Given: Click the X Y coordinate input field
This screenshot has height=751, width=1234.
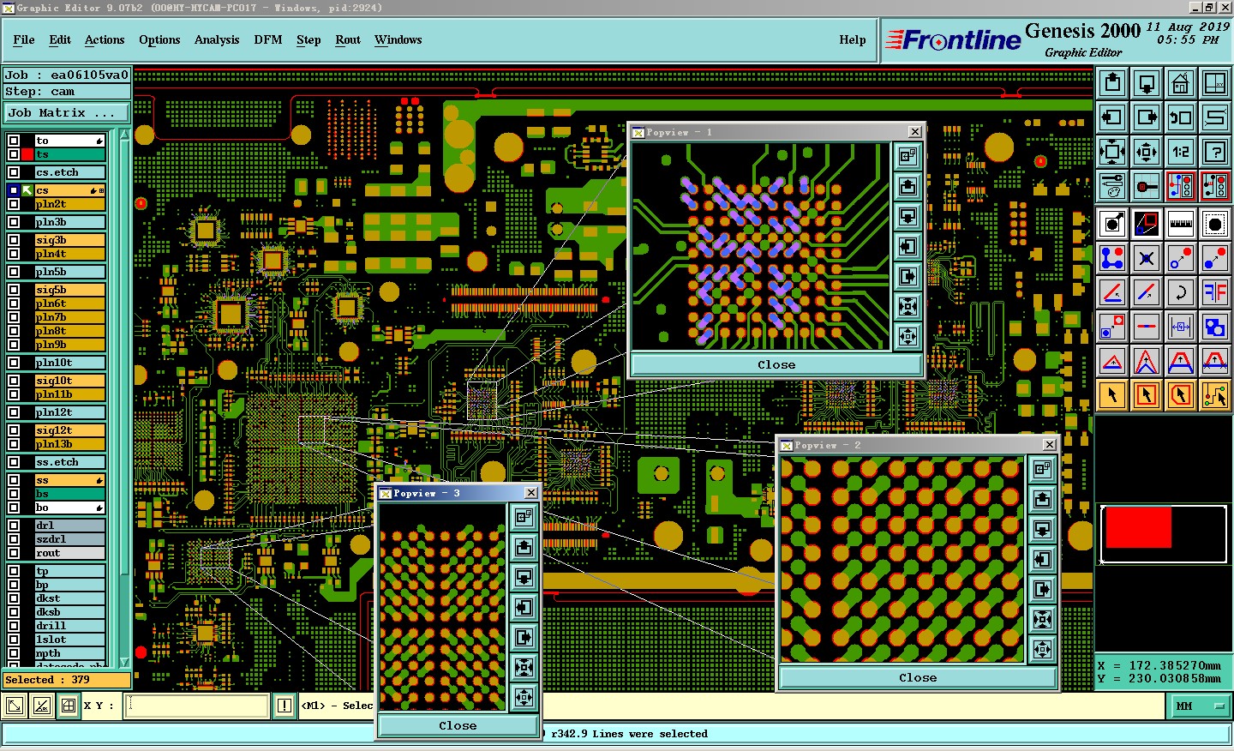Looking at the screenshot, I should (x=198, y=706).
